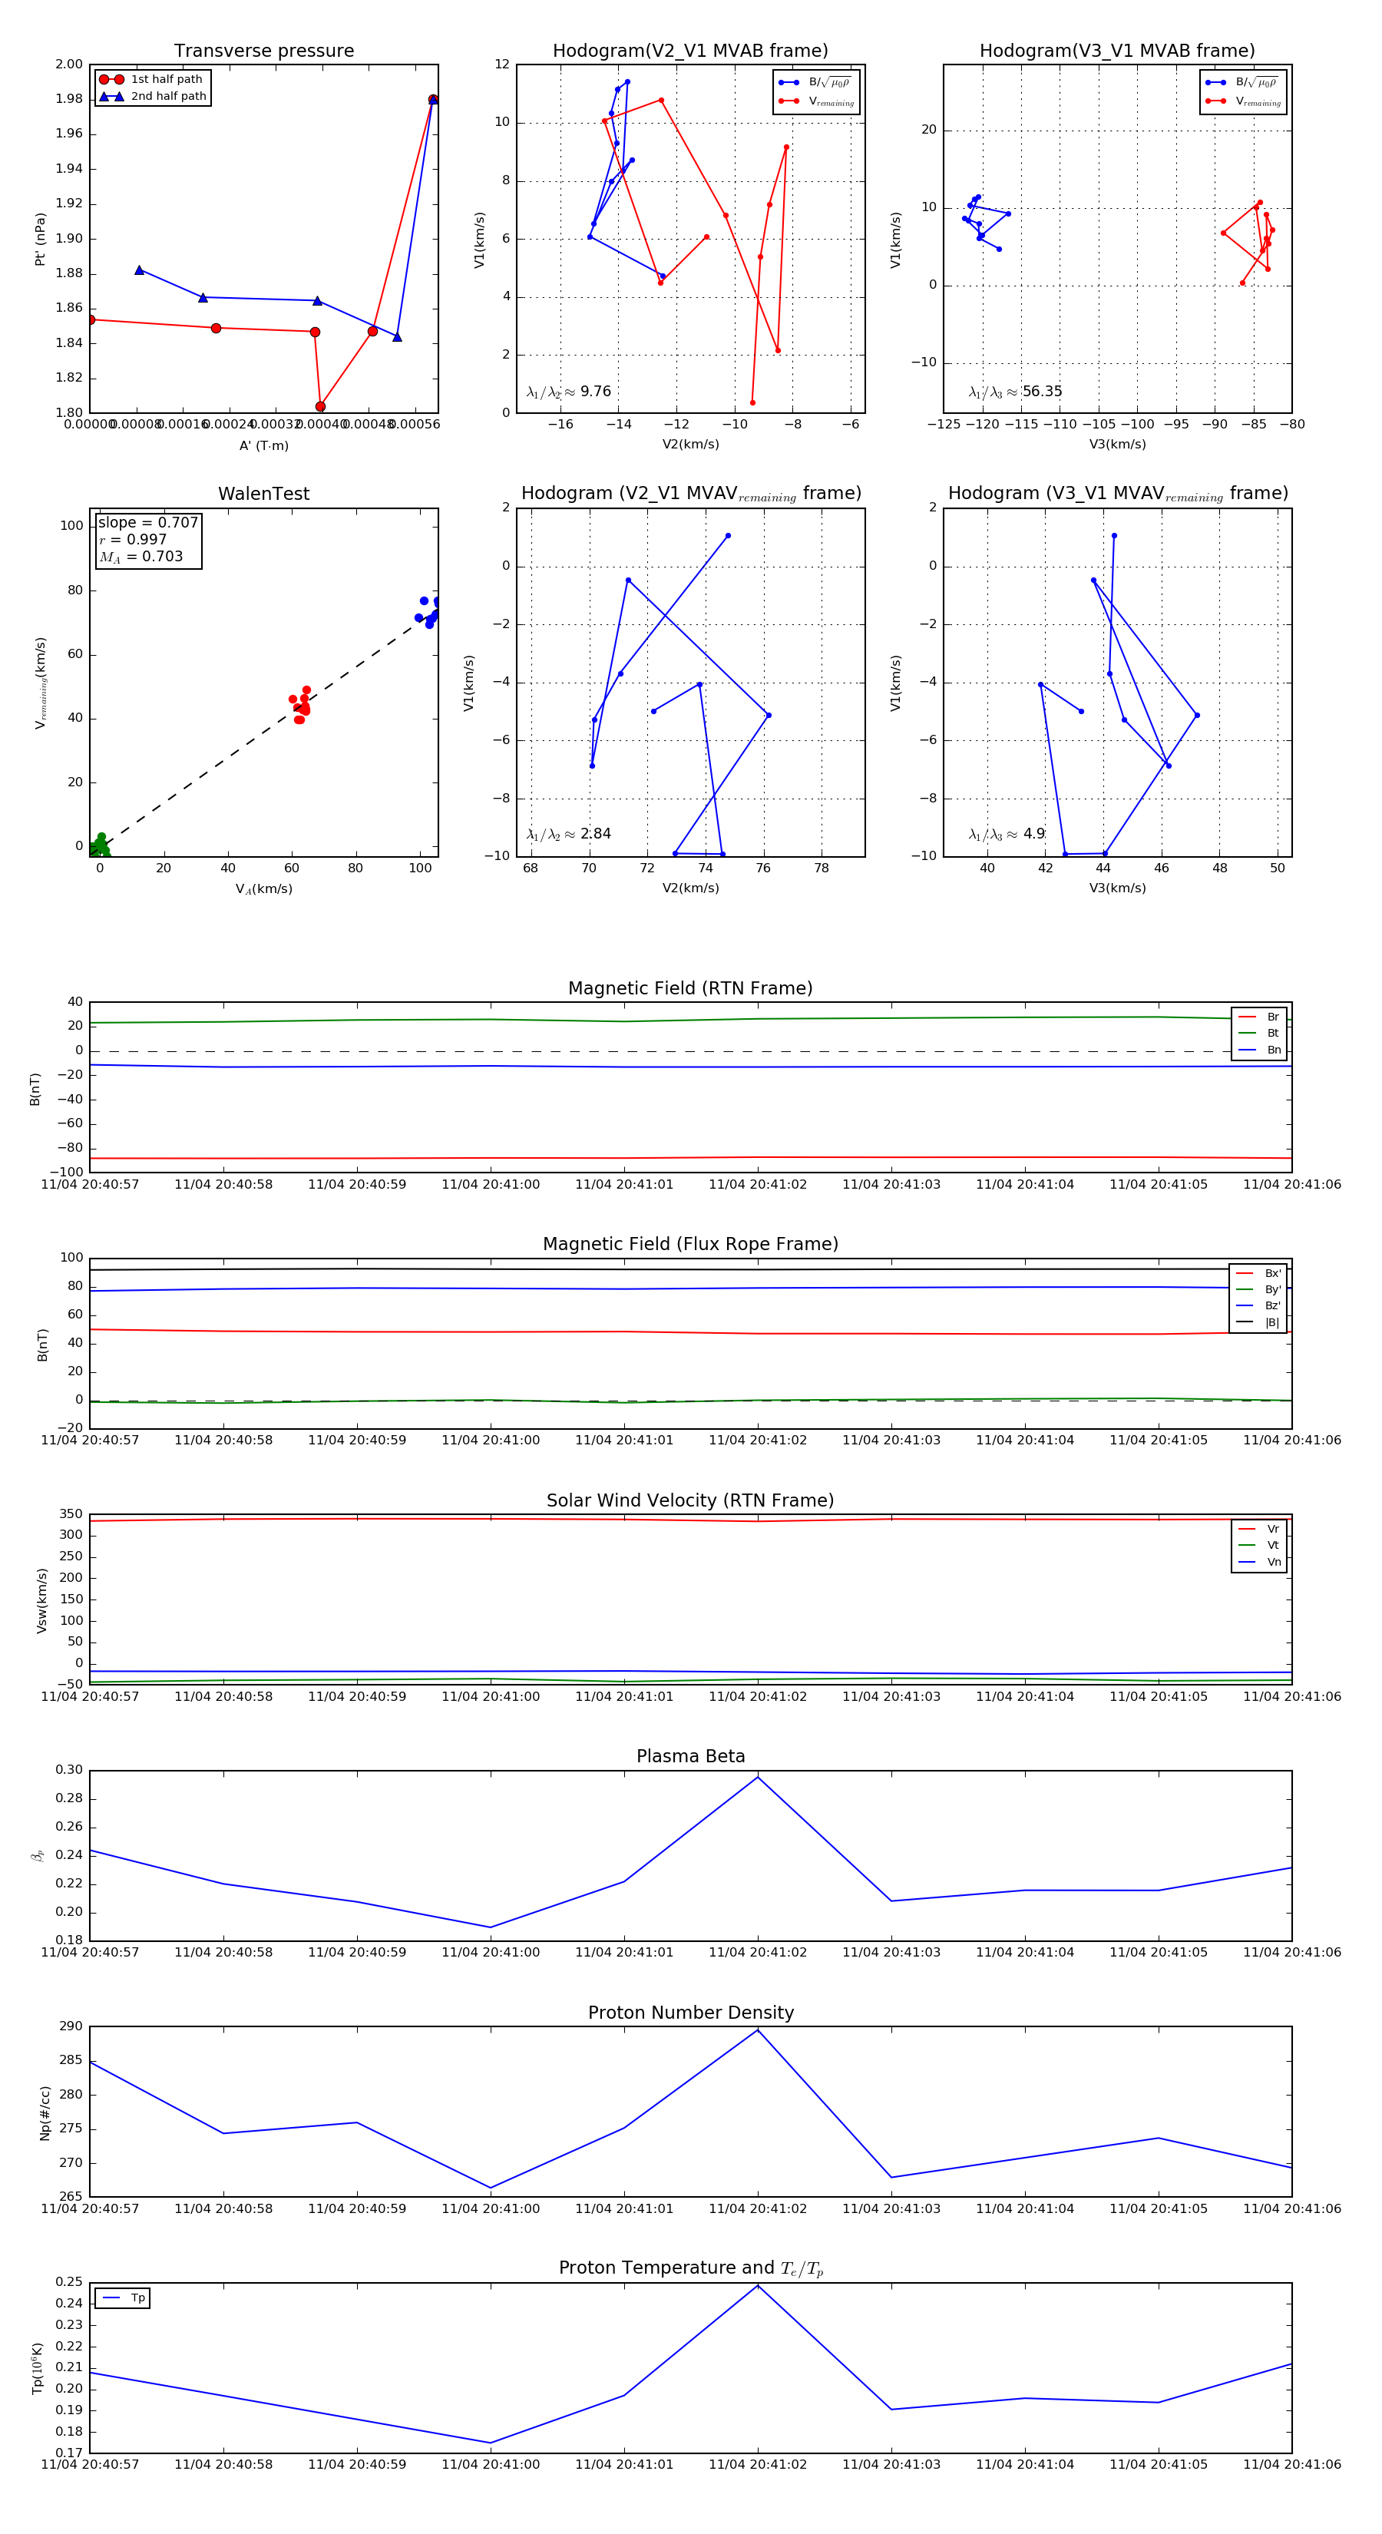Click the "Pt' (nPa)" y-axis label
Image resolution: width=1382 pixels, height=2534 pixels.
pos(41,239)
